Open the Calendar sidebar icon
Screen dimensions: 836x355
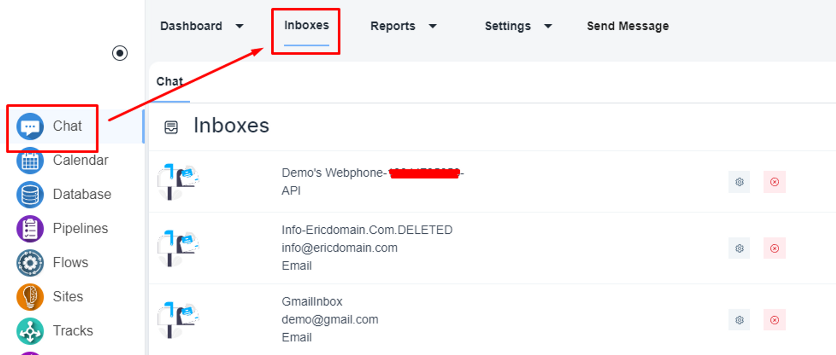point(30,161)
